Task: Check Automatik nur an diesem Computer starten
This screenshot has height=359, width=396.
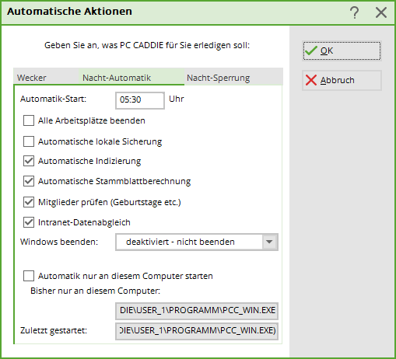Action: pyautogui.click(x=29, y=276)
